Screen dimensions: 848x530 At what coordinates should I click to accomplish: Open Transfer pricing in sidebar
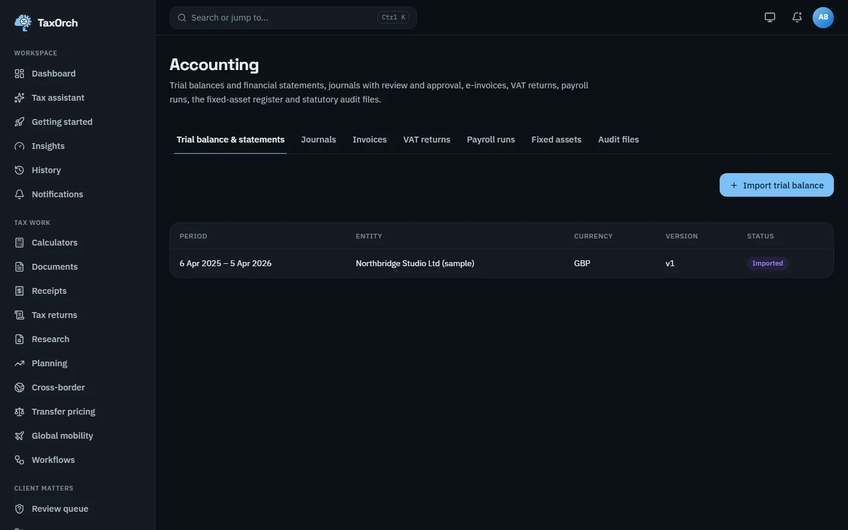(78, 412)
